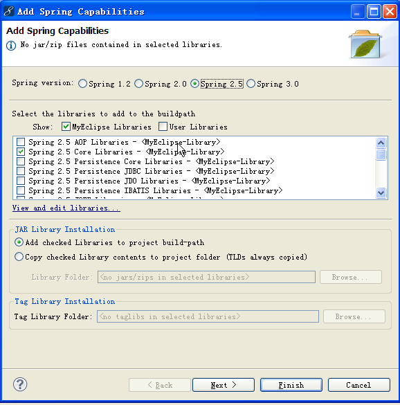Minimize the Add Spring Capabilities window
Viewport: 400px width, 405px height.
(x=358, y=12)
